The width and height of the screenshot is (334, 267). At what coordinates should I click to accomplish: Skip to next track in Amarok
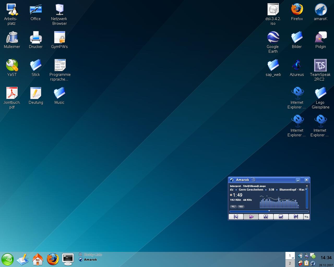[x=296, y=217]
